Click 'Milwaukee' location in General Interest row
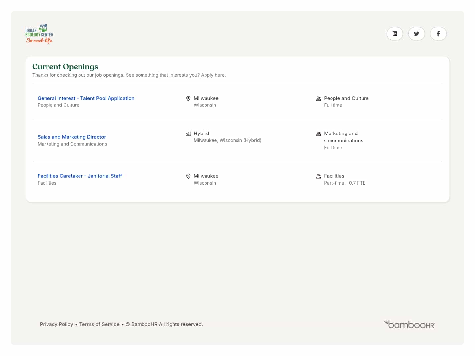 tap(206, 98)
